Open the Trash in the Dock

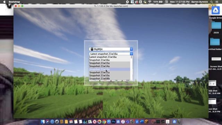[x=179, y=122]
